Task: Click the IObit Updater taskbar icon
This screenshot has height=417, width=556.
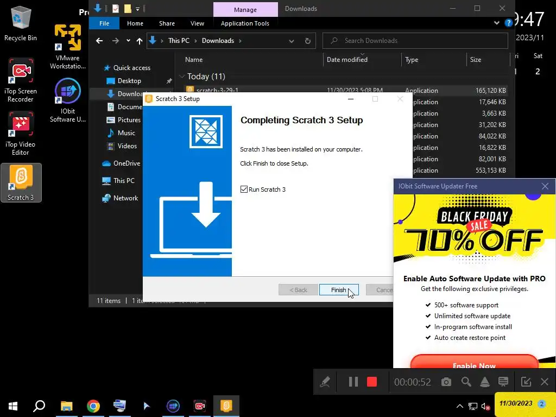Action: (173, 406)
